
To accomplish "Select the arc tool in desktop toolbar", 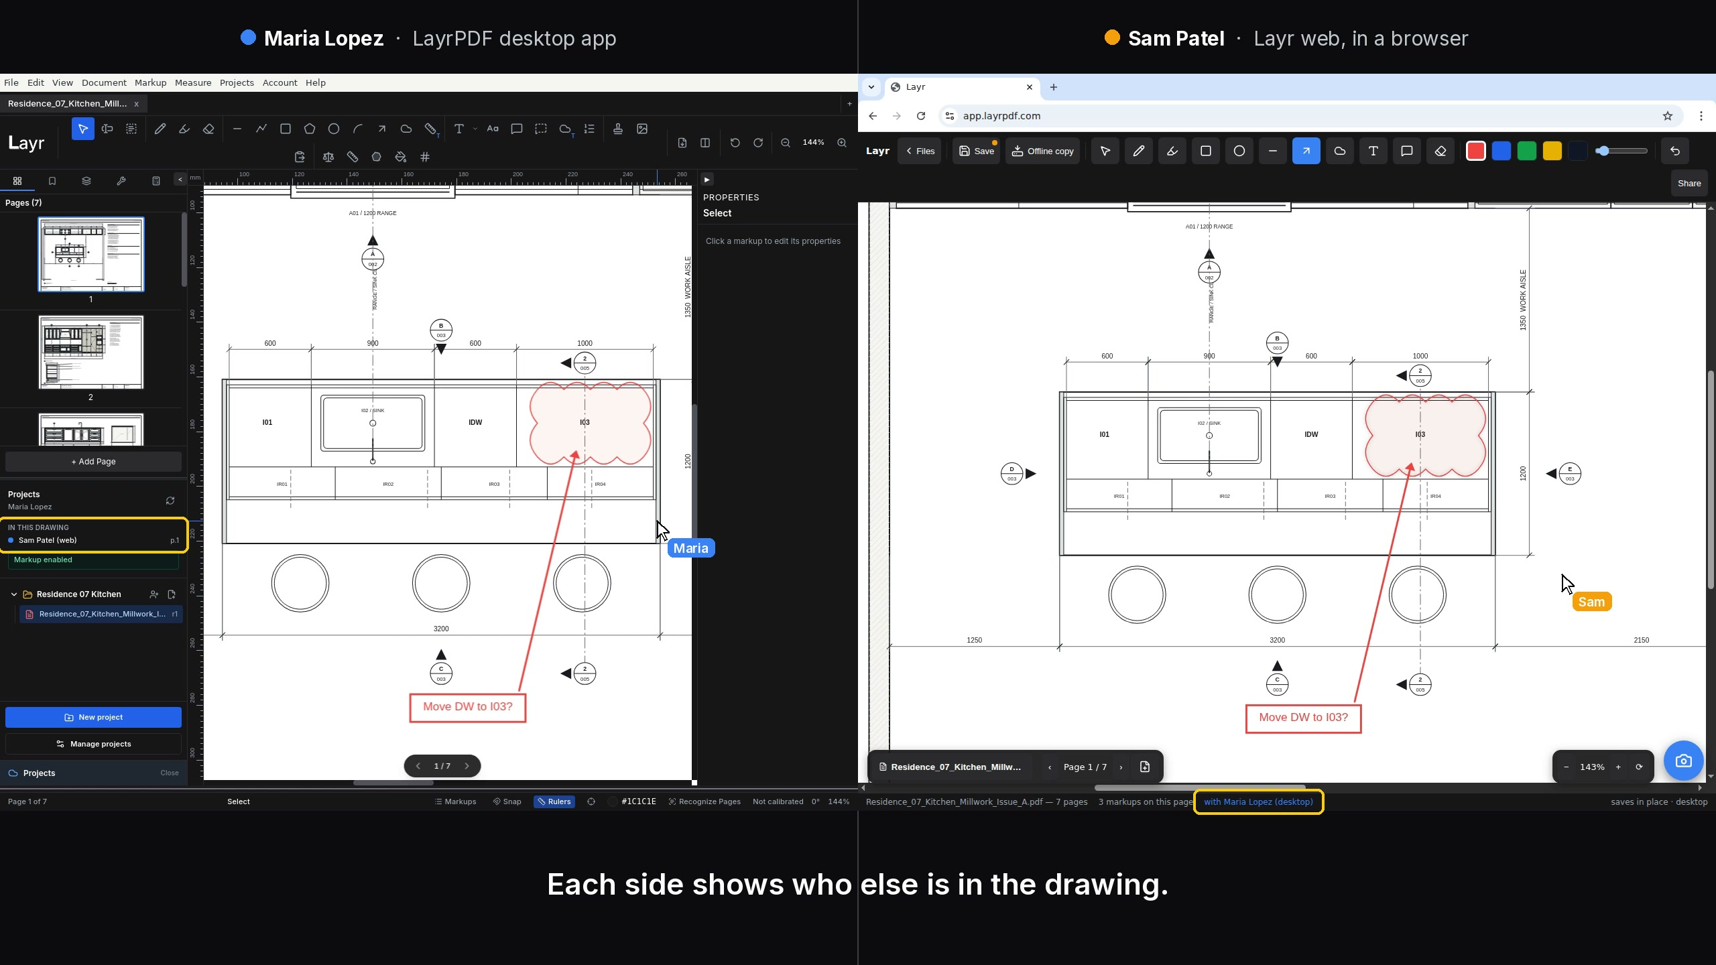I will pos(357,129).
